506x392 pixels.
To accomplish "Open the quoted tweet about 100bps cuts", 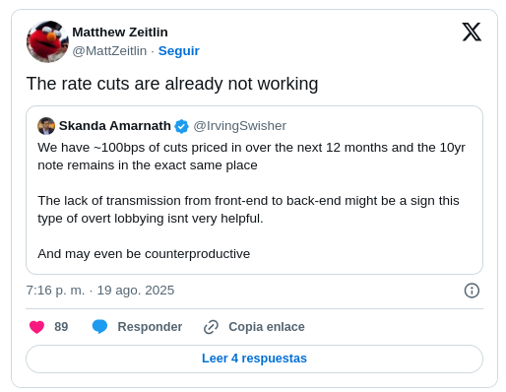I will tap(254, 190).
